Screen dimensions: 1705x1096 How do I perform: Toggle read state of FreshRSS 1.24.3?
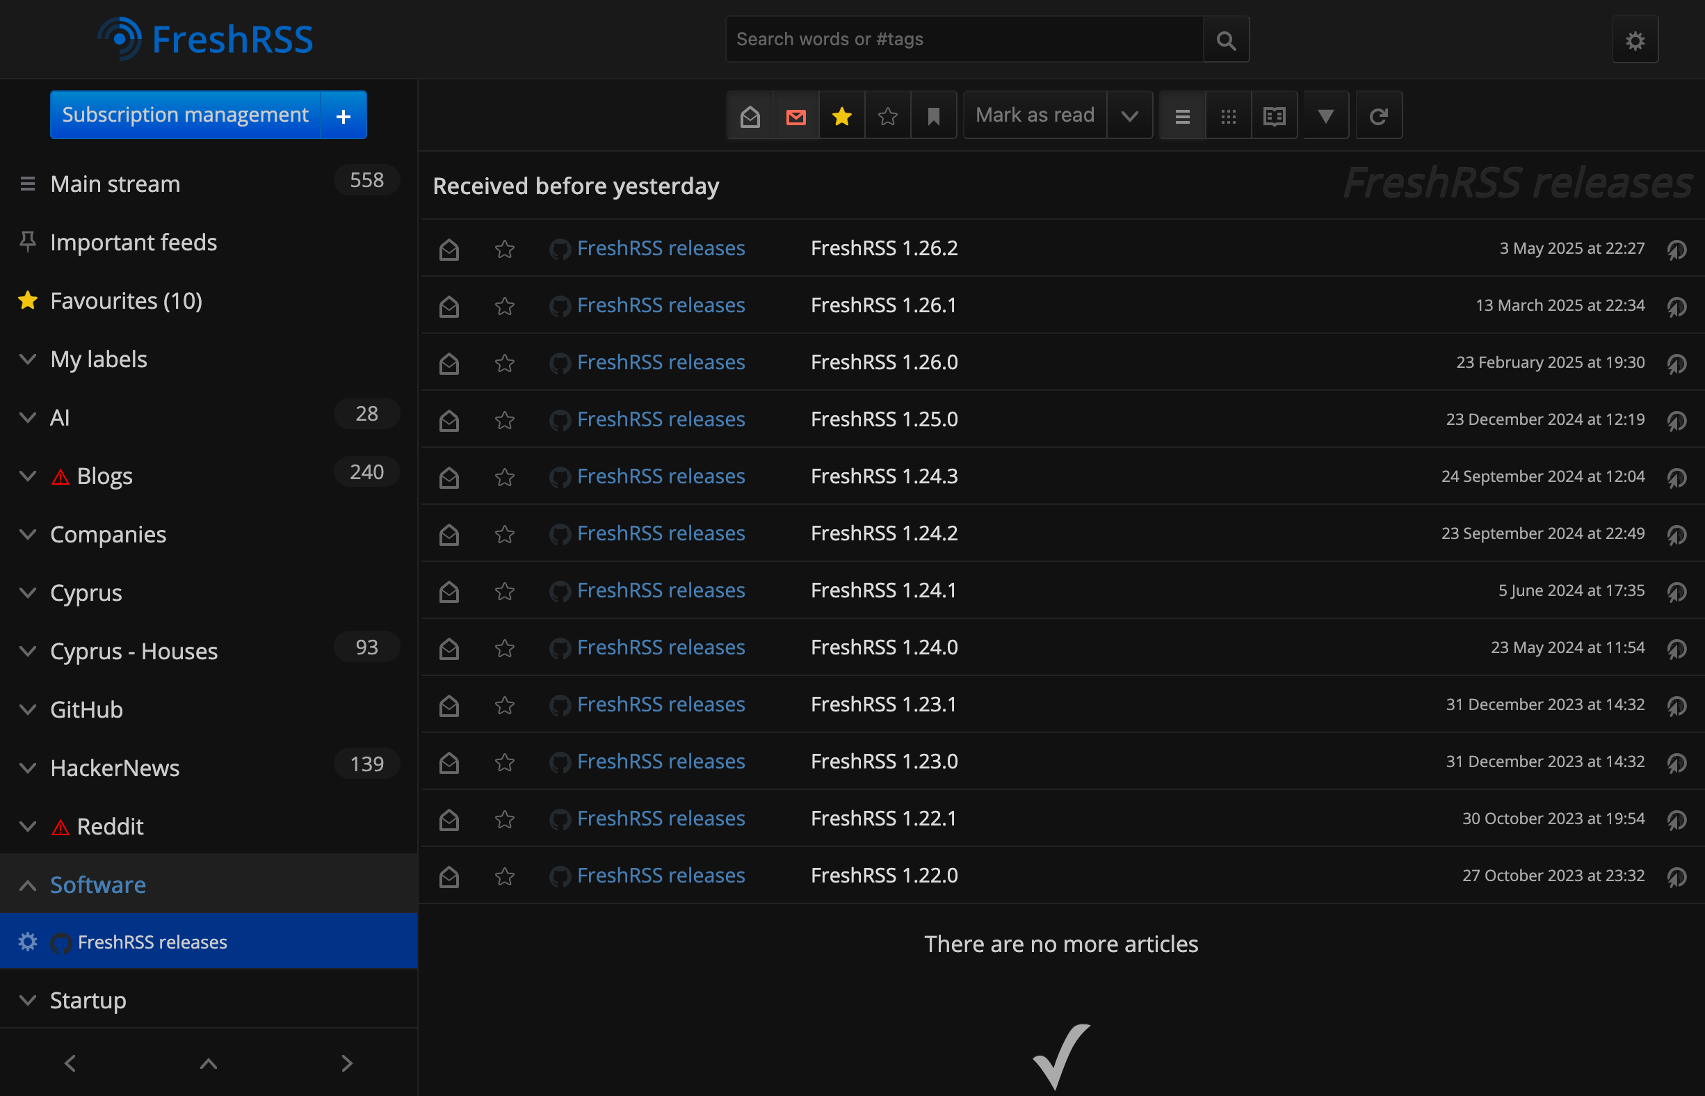click(449, 477)
